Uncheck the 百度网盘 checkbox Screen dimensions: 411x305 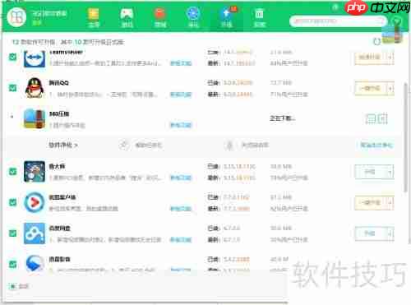point(12,233)
